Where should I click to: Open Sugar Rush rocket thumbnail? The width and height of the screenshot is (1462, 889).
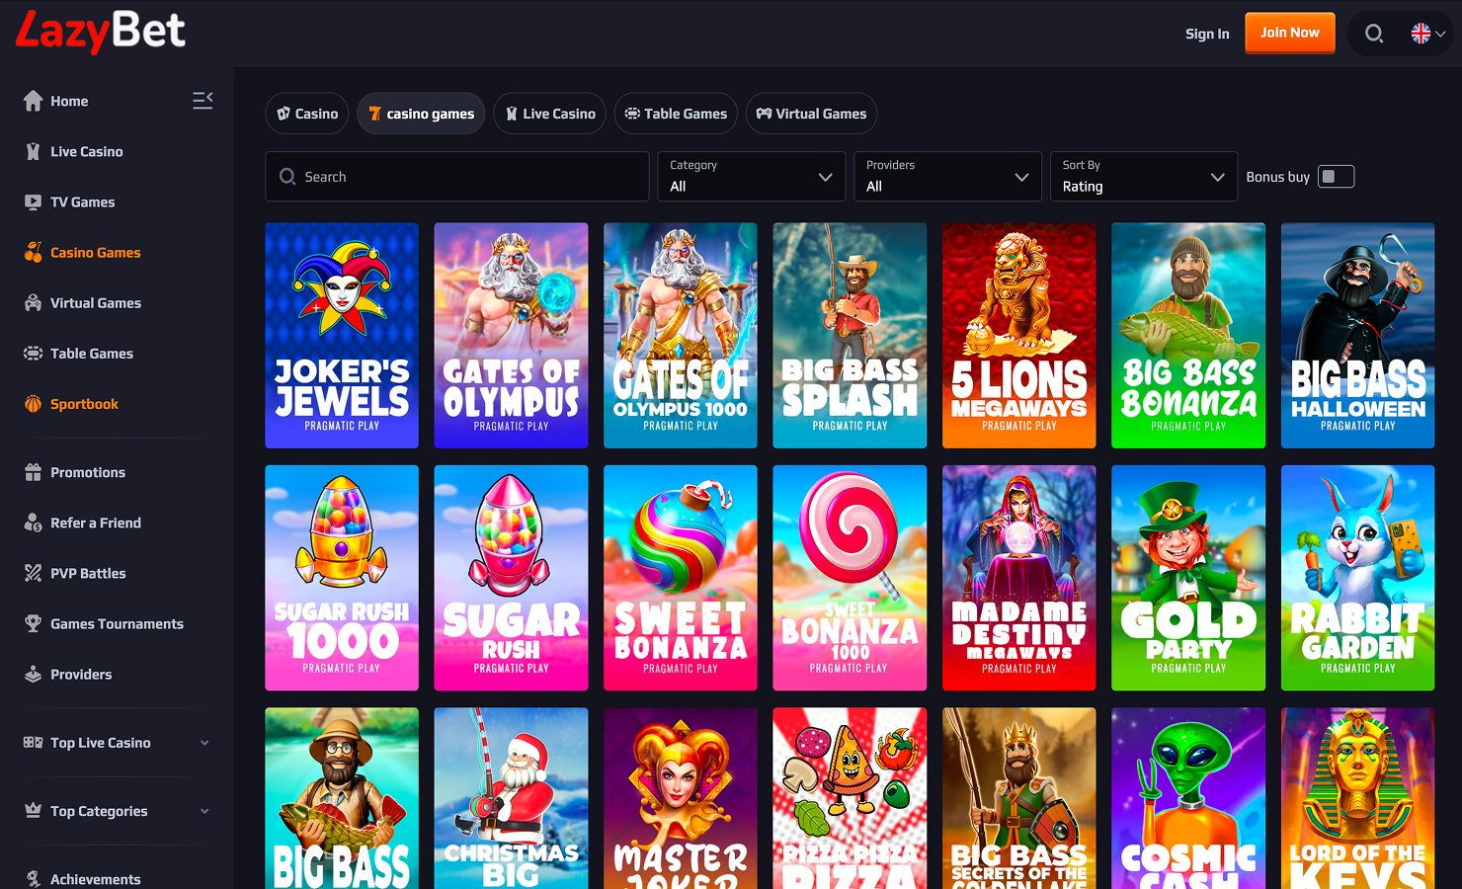click(x=511, y=578)
